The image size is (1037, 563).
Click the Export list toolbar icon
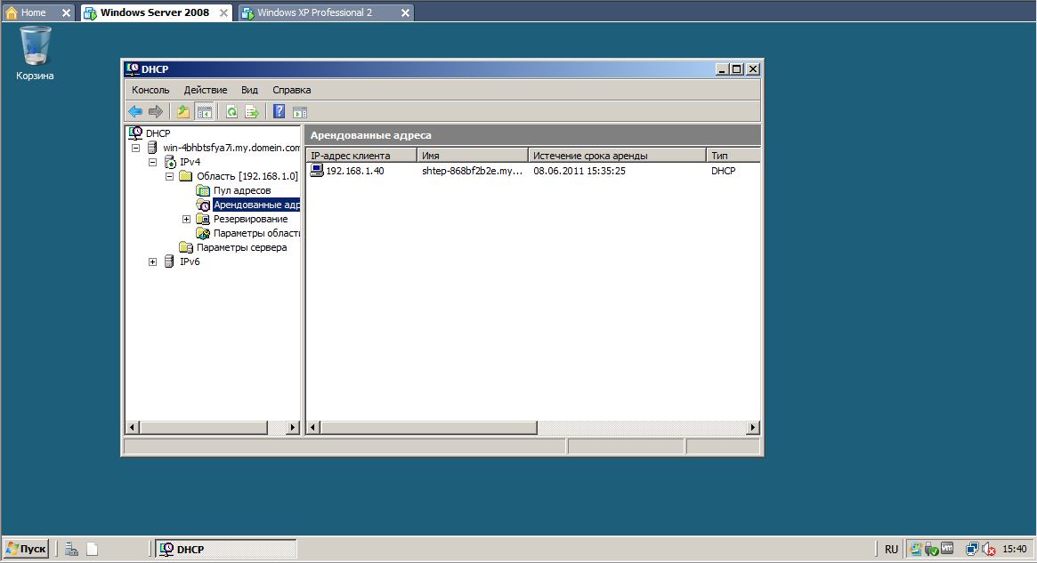(252, 112)
